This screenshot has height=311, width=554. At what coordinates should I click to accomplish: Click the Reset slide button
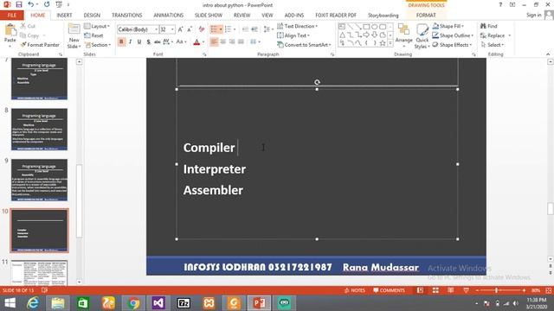[x=93, y=35]
